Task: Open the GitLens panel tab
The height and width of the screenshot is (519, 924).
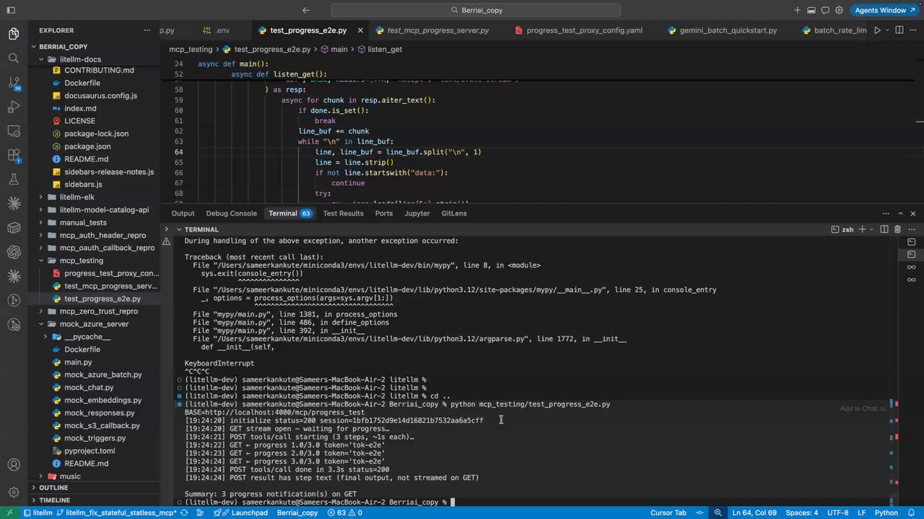Action: point(454,213)
